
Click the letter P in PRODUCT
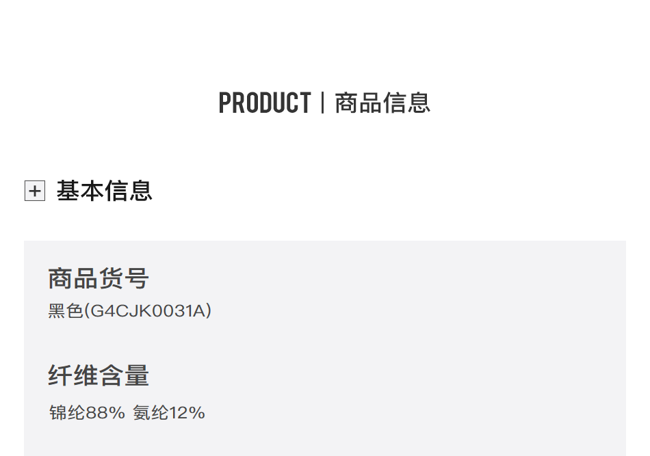[224, 103]
